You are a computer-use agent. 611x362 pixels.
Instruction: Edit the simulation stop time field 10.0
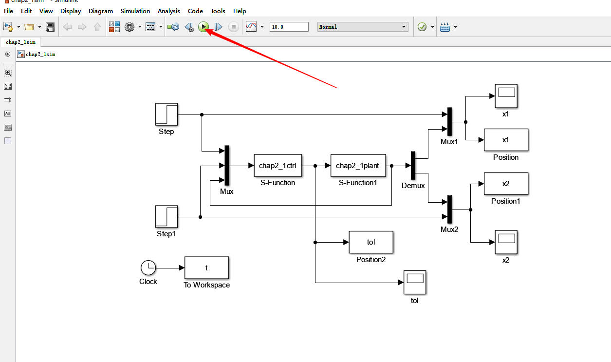click(x=289, y=27)
